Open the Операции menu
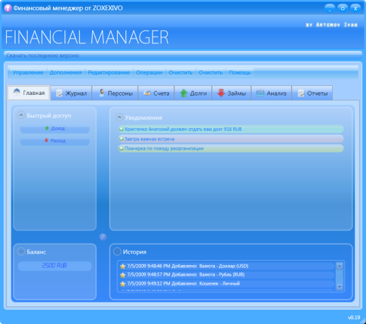The width and height of the screenshot is (366, 324). coord(149,73)
